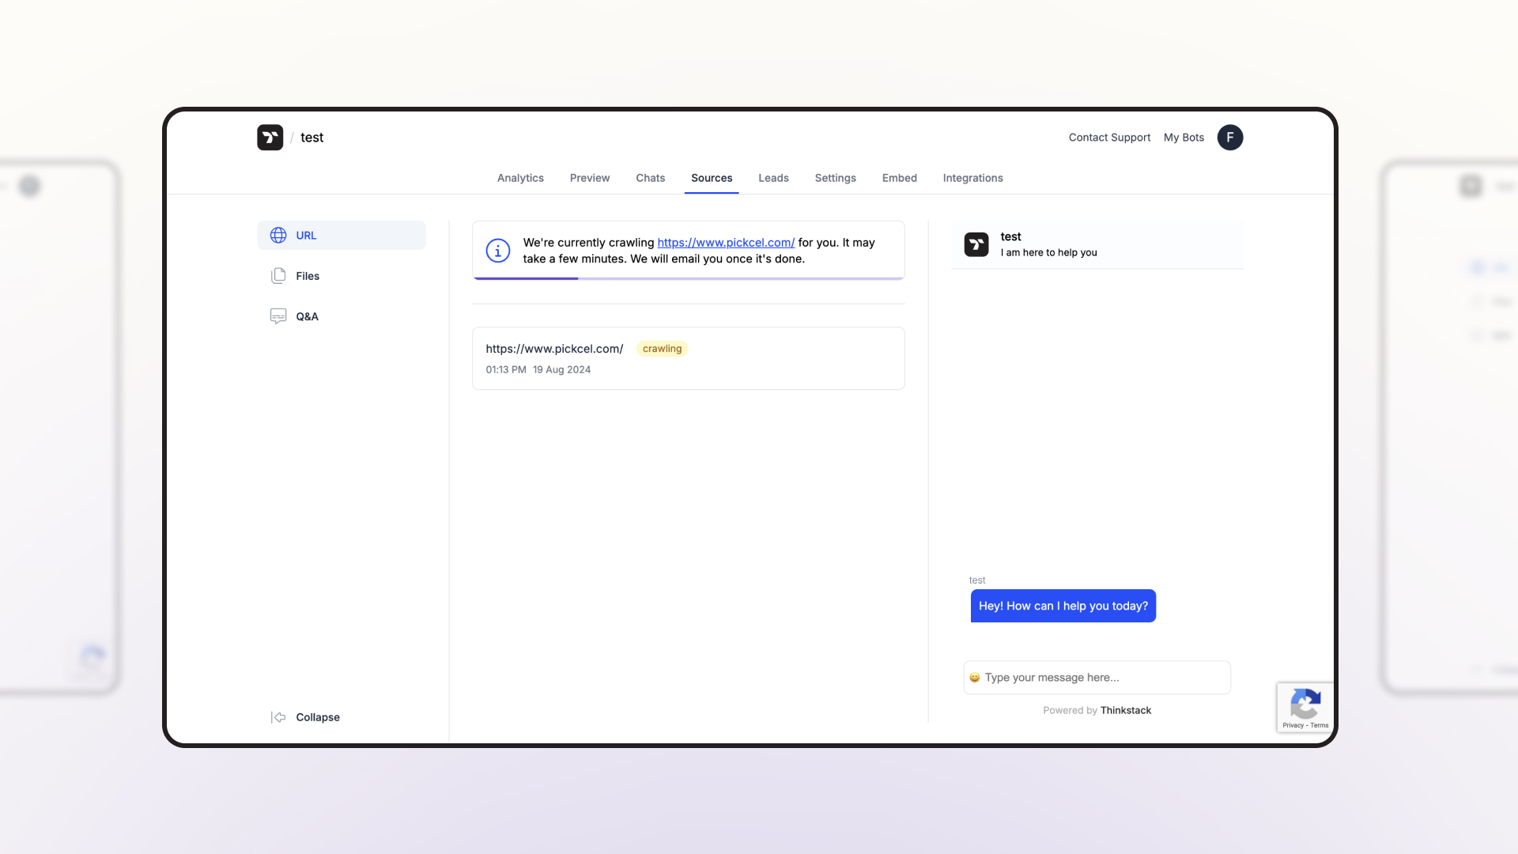Screen dimensions: 1518x854
Task: Click the test bot avatar icon
Action: 976,244
